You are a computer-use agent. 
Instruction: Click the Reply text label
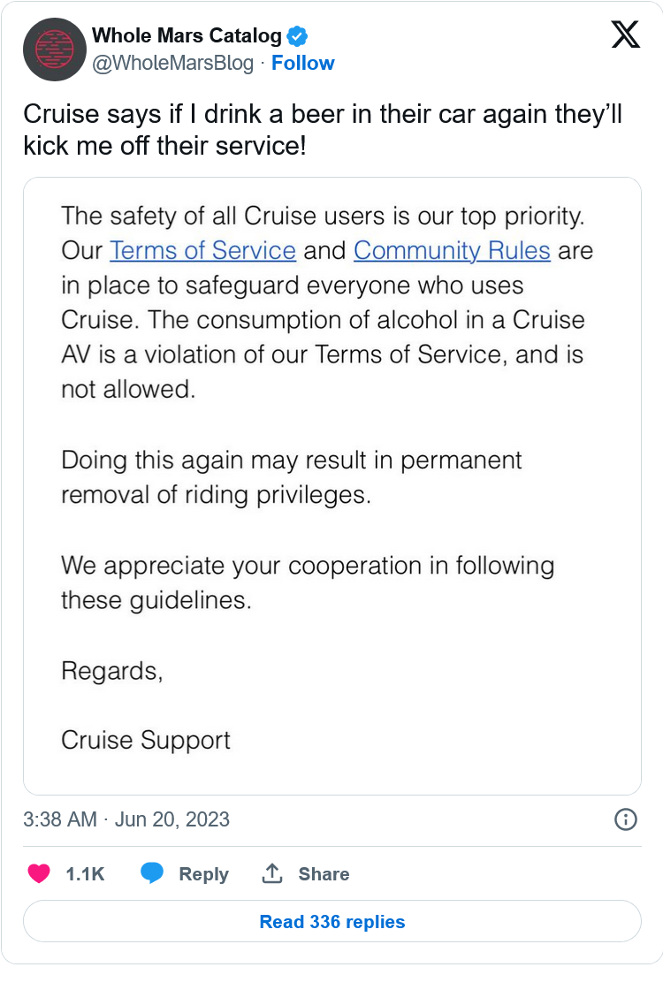pyautogui.click(x=203, y=874)
